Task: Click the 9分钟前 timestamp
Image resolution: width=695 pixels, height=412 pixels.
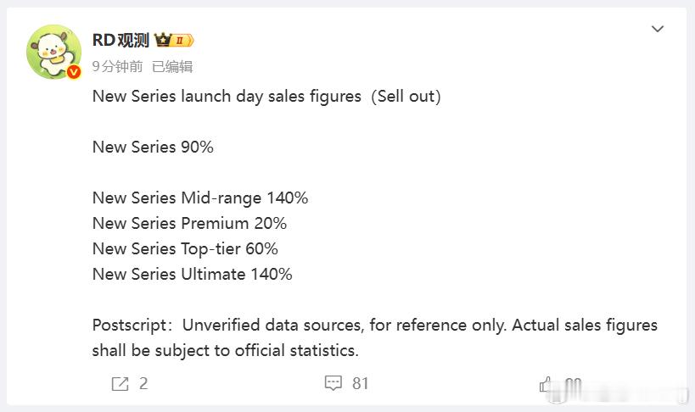Action: 118,66
